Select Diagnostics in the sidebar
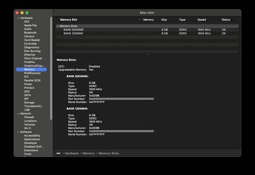255x175 pixels. pos(32,47)
